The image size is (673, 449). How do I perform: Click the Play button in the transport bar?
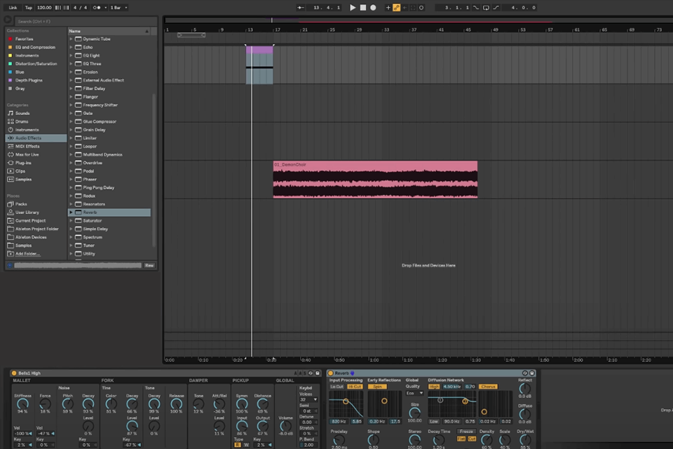click(x=353, y=8)
